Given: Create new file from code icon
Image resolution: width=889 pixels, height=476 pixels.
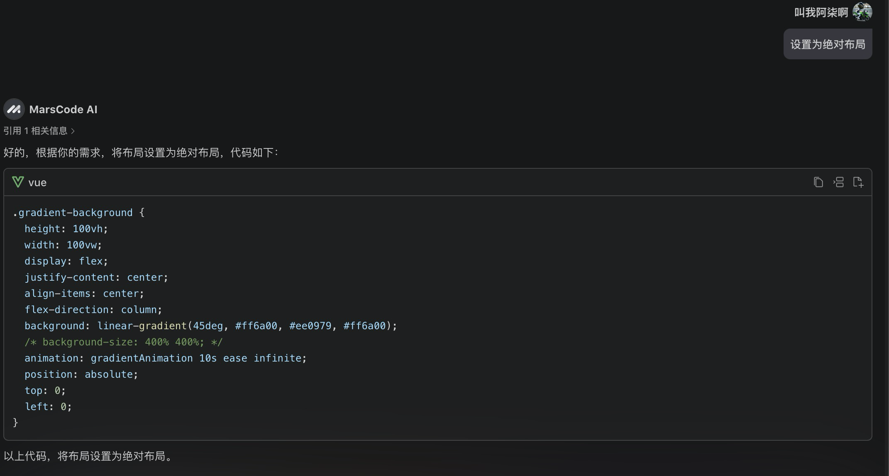Looking at the screenshot, I should coord(858,182).
